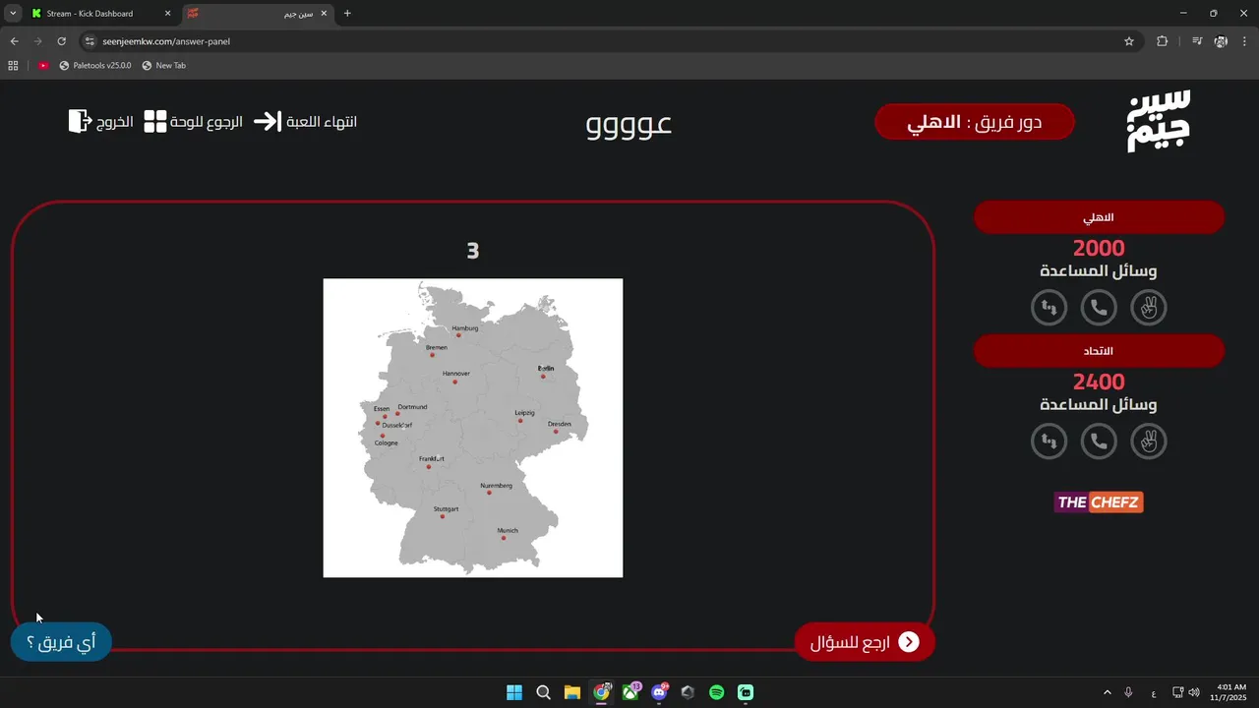This screenshot has width=1259, height=708.
Task: Open the YouTube bookmark icon
Action: point(43,66)
